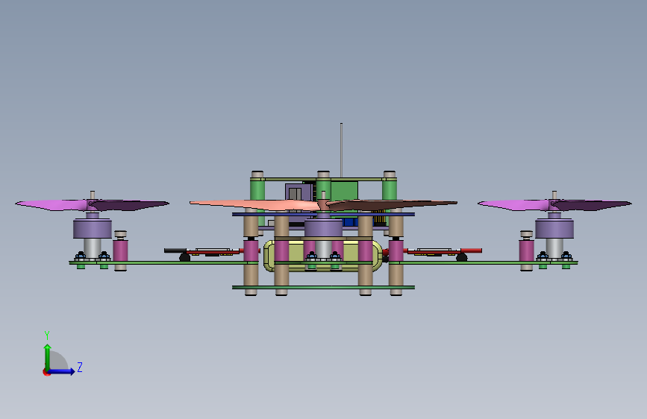This screenshot has width=647, height=419.
Task: Select the left pink propeller
Action: coord(92,204)
